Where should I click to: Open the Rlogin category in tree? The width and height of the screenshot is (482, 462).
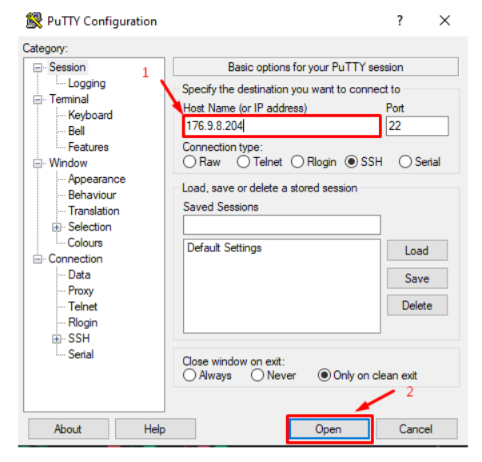point(82,322)
